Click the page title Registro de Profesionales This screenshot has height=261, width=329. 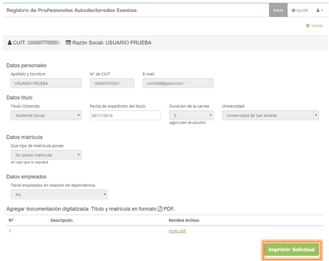pyautogui.click(x=71, y=10)
